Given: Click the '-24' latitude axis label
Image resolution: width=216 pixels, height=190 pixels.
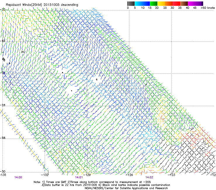Looking at the screenshot, I should pos(3,73).
